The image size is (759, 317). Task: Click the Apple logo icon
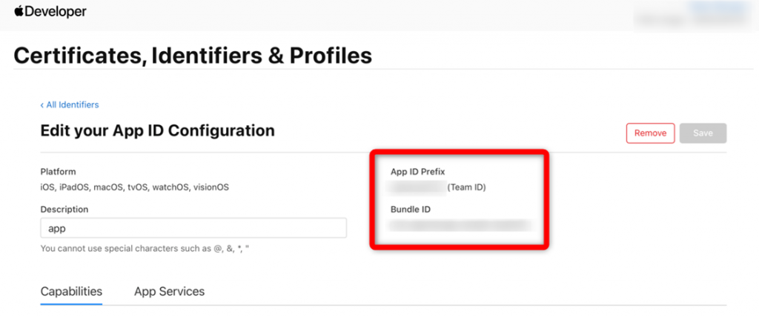pyautogui.click(x=19, y=11)
